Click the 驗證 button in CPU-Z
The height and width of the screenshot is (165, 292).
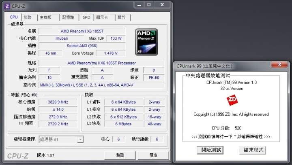(120, 155)
